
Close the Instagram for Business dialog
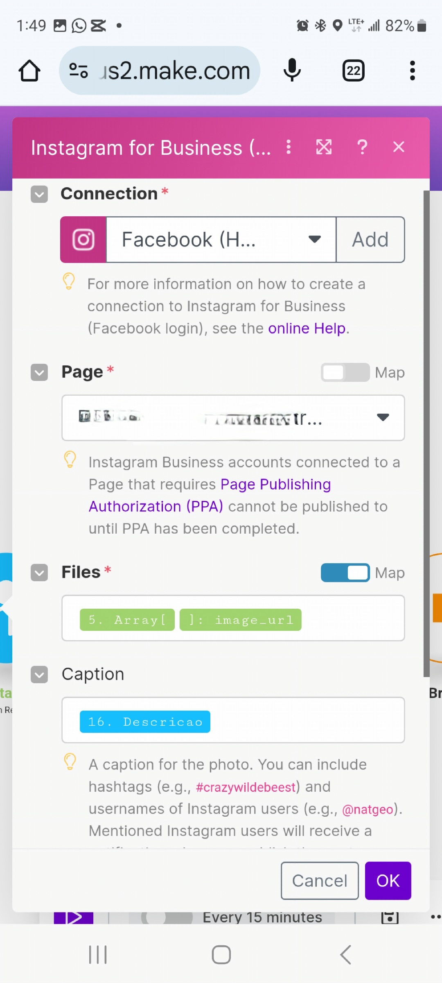coord(399,147)
